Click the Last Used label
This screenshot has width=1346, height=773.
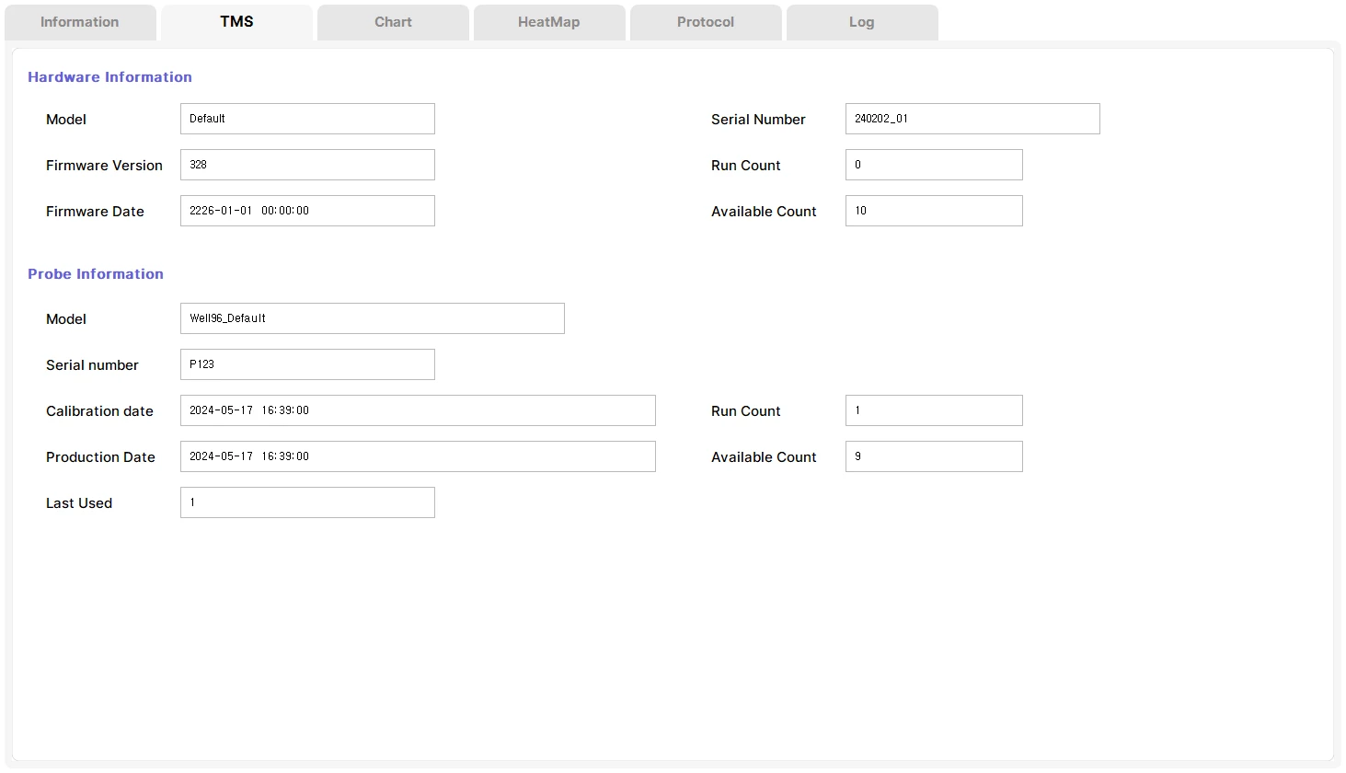pos(79,503)
